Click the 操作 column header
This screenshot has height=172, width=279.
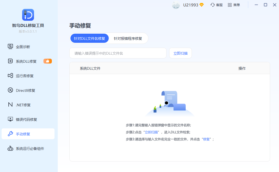[x=242, y=68]
